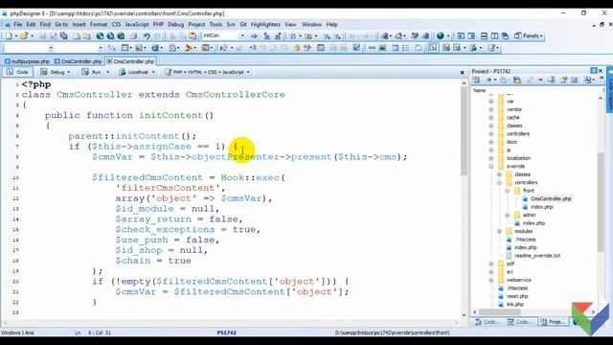Image resolution: width=613 pixels, height=345 pixels.
Task: Open the Panels dropdown
Action: click(x=528, y=36)
